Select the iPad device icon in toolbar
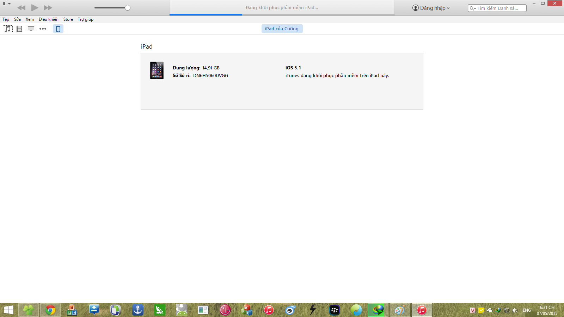The image size is (564, 317). tap(58, 29)
